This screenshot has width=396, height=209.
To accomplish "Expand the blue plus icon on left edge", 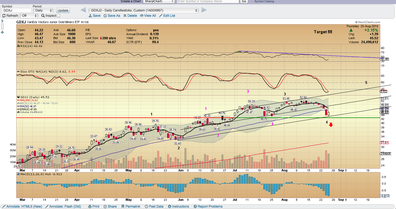I will [2, 32].
